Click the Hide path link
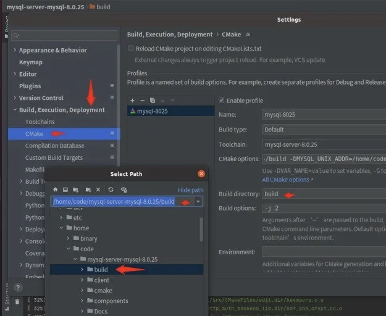Image resolution: width=386 pixels, height=316 pixels. (x=190, y=190)
